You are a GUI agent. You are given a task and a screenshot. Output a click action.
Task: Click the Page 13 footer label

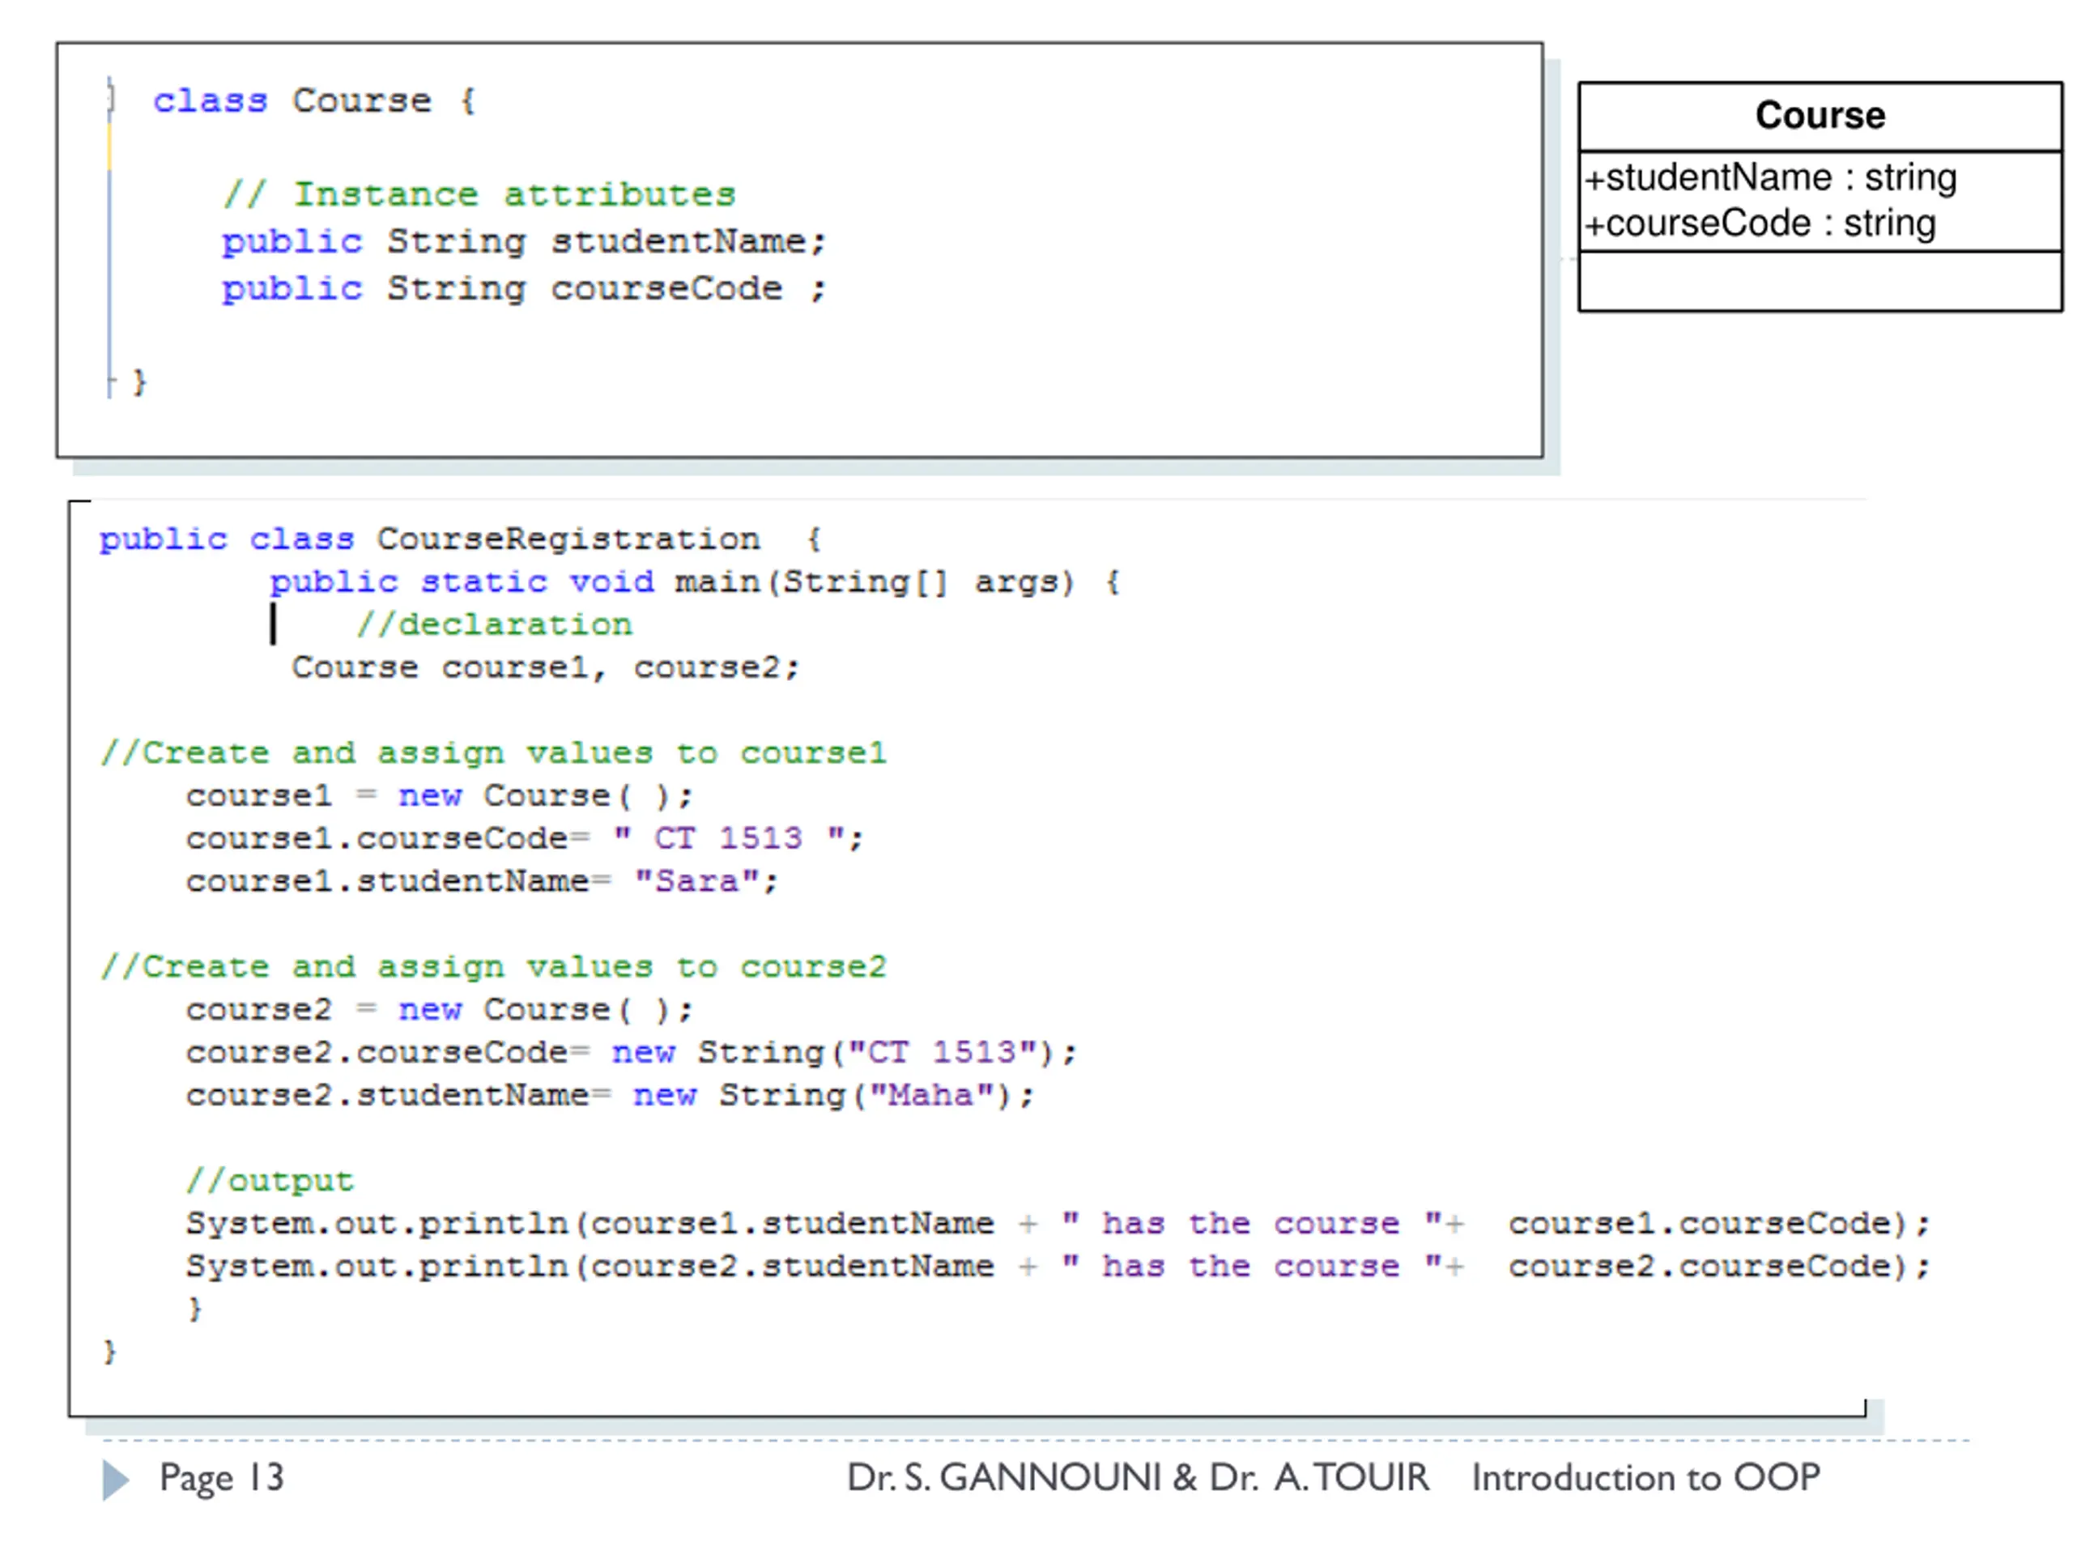point(221,1478)
